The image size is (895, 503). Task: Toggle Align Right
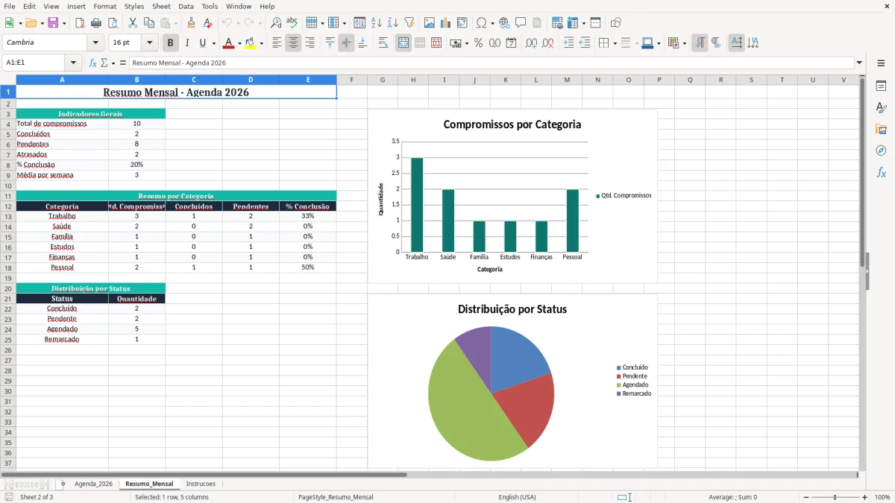(x=310, y=43)
